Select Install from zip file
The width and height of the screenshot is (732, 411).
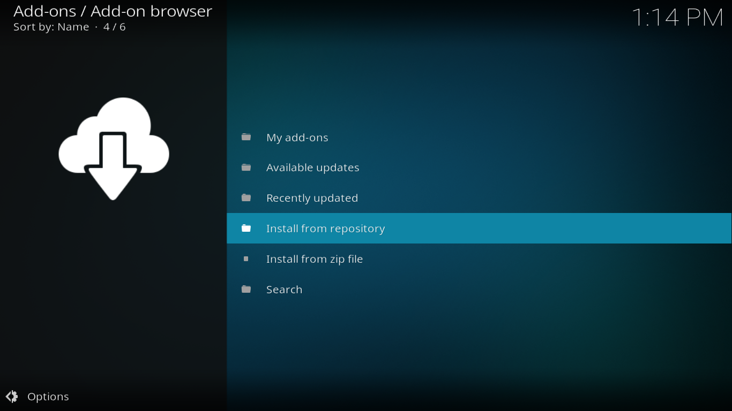tap(315, 259)
